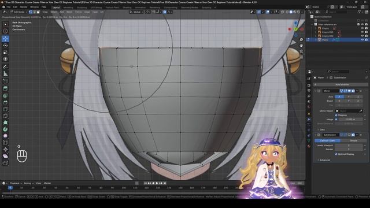Select the Shrink/Fatten tool
Viewport: 370px width, 208px height.
[x=5, y=149]
